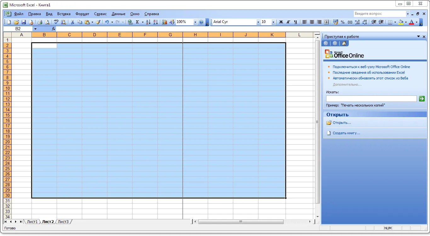Launch the Chart Wizard icon
Image resolution: width=430 pixels, height=236 pixels.
click(164, 22)
